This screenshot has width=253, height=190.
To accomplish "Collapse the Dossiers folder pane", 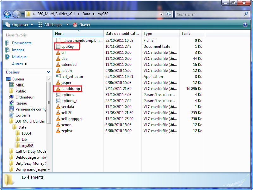I will (x=48, y=72).
